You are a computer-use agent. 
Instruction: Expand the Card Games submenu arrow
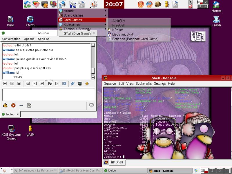click(106, 20)
